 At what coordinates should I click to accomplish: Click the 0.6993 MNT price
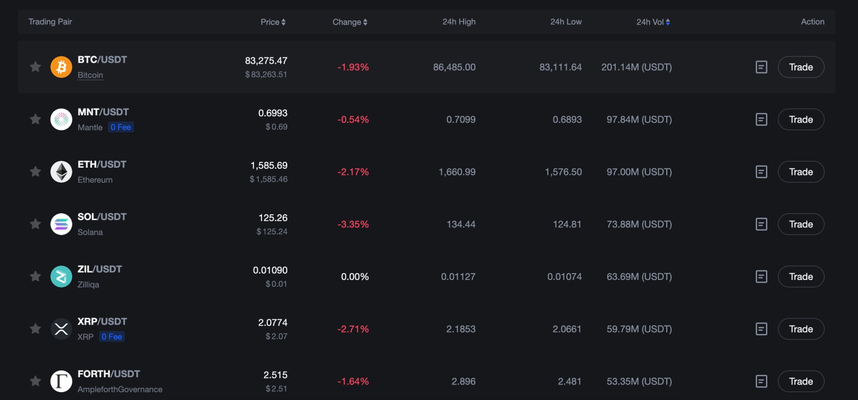(273, 113)
